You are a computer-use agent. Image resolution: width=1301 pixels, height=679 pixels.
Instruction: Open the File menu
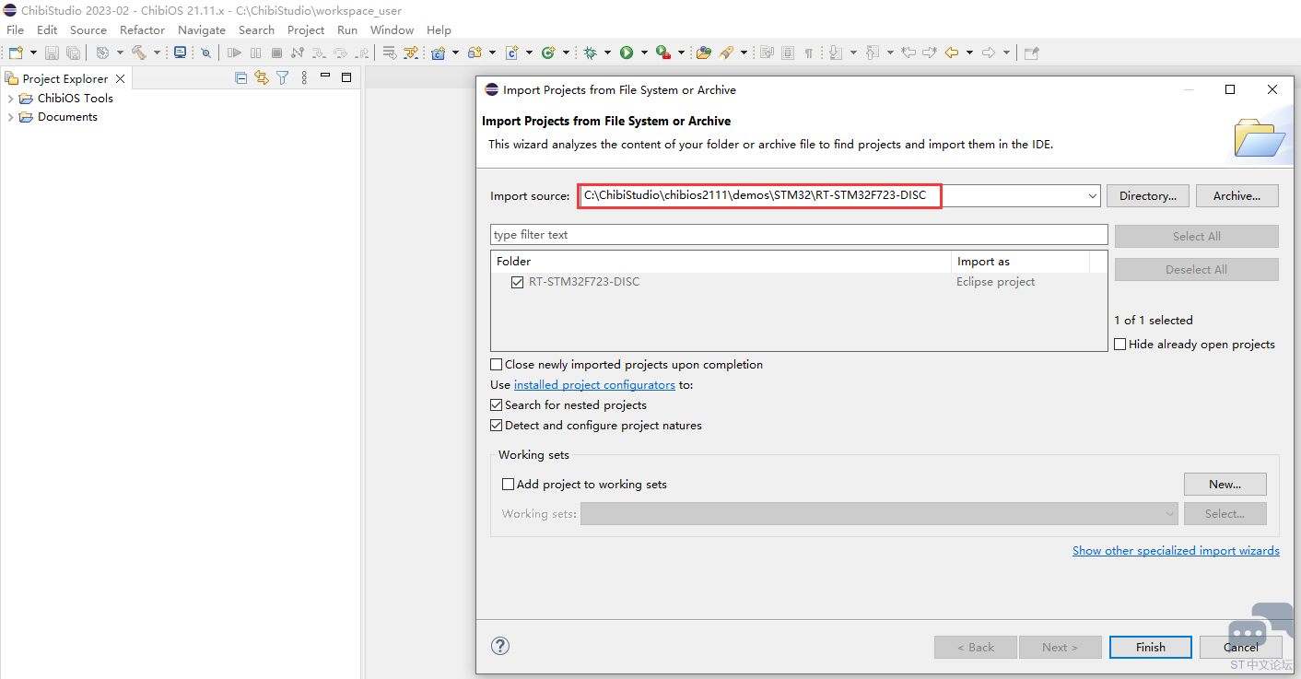click(16, 29)
